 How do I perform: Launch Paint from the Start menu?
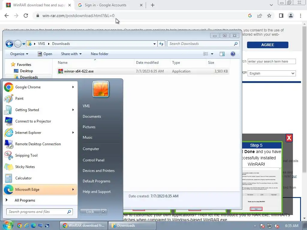pos(40,98)
